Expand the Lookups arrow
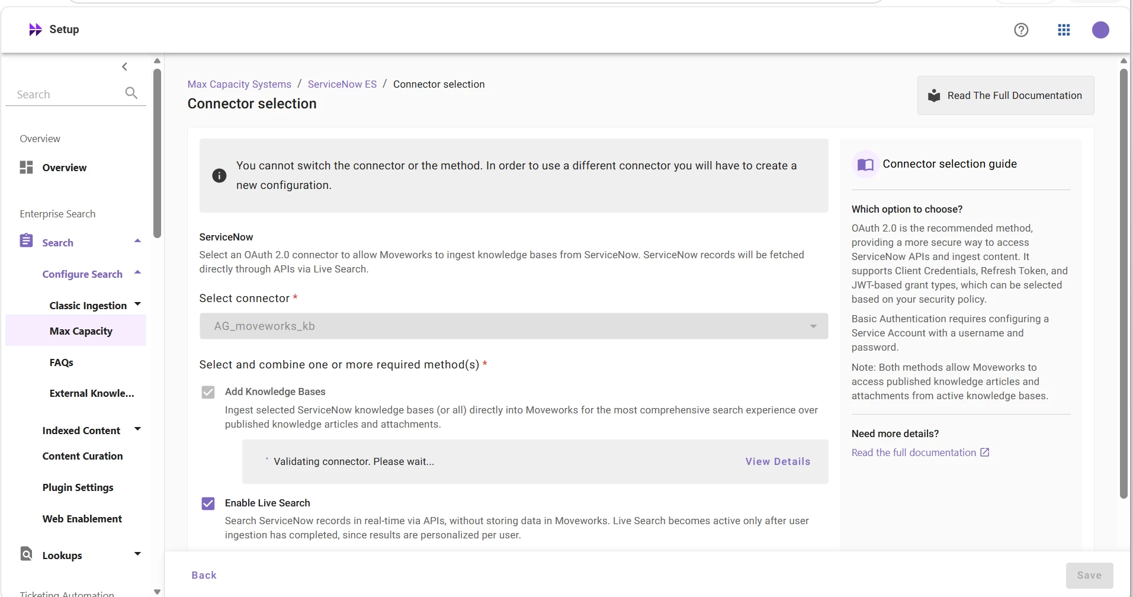The image size is (1133, 597). tap(137, 554)
